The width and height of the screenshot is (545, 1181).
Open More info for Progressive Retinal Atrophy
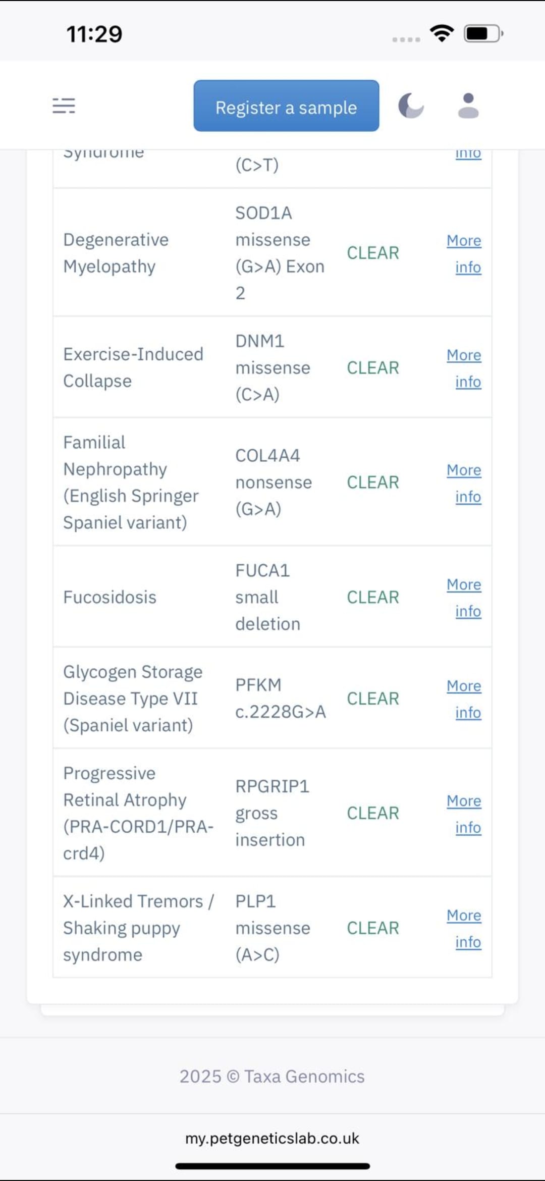(x=464, y=814)
